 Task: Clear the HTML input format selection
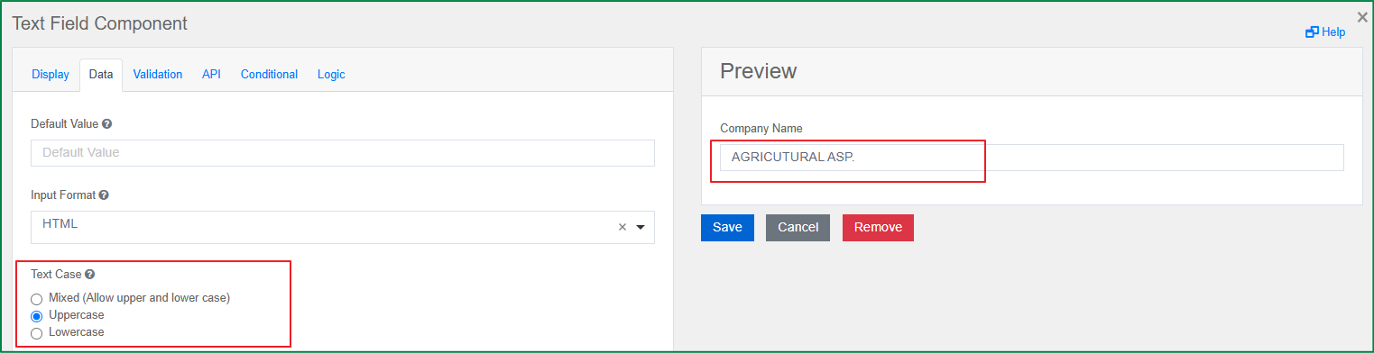pyautogui.click(x=622, y=227)
